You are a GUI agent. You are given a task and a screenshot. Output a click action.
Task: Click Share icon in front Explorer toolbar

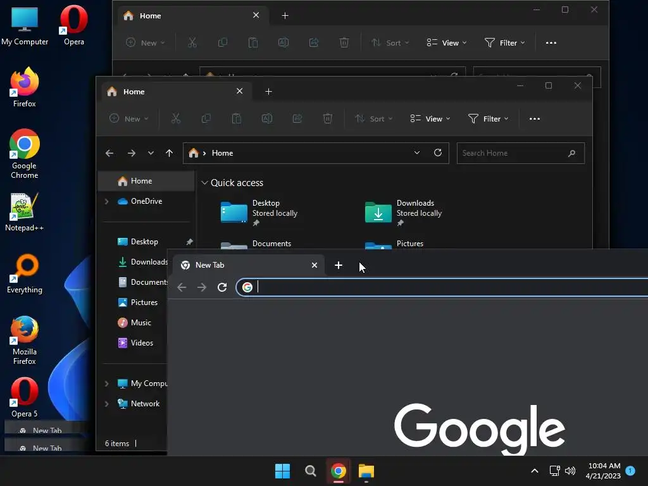pyautogui.click(x=297, y=118)
